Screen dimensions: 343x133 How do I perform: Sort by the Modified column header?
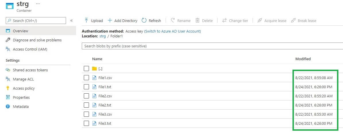[x=303, y=59]
